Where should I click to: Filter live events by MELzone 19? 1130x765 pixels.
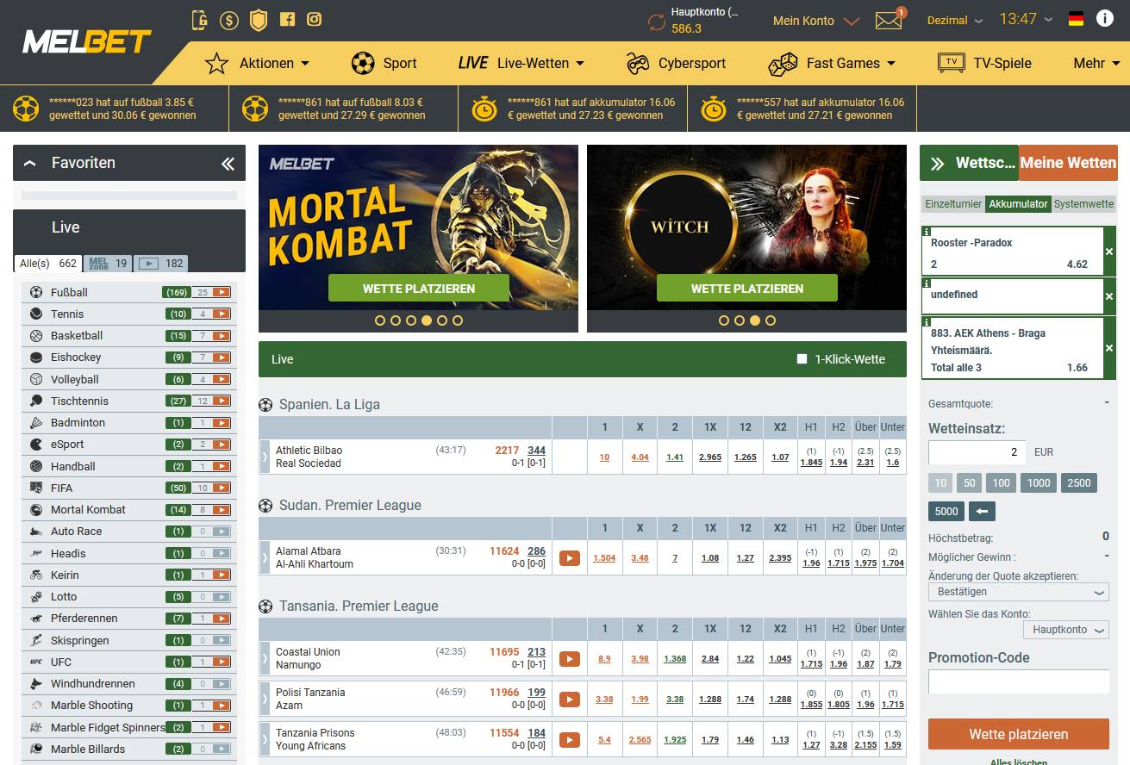point(109,264)
